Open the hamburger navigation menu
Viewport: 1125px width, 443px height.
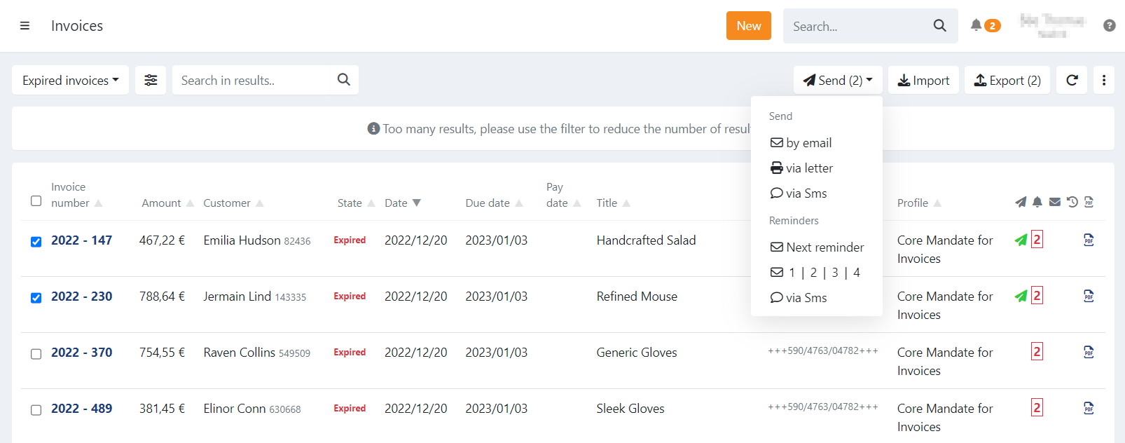(x=25, y=26)
